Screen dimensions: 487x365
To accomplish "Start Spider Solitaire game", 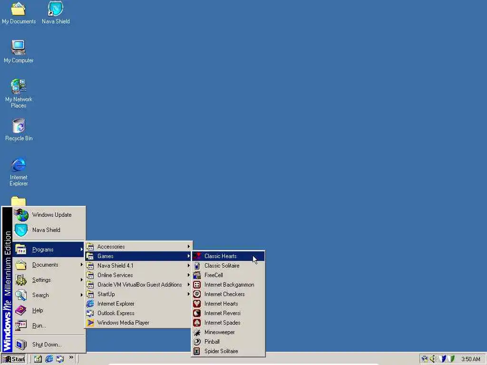I will point(228,351).
